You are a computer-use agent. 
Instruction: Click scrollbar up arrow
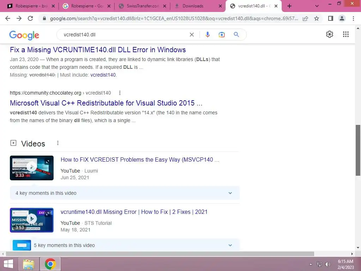click(358, 28)
